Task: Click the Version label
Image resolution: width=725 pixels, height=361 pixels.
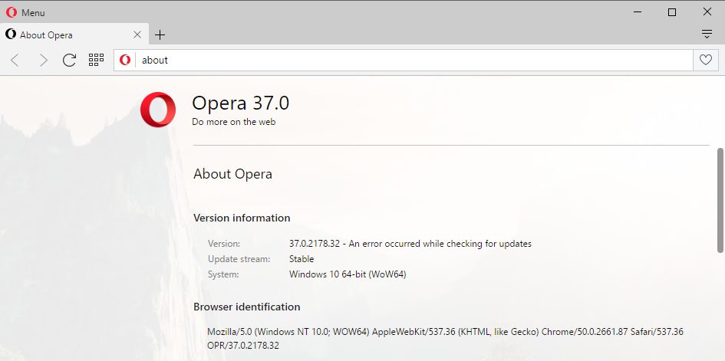Action: coord(224,244)
